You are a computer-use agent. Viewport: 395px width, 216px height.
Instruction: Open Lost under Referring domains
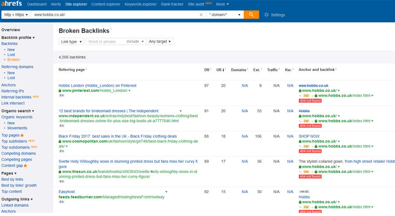tap(11, 78)
